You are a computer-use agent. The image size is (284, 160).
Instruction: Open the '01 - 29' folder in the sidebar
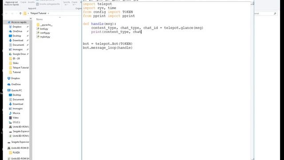(14, 58)
